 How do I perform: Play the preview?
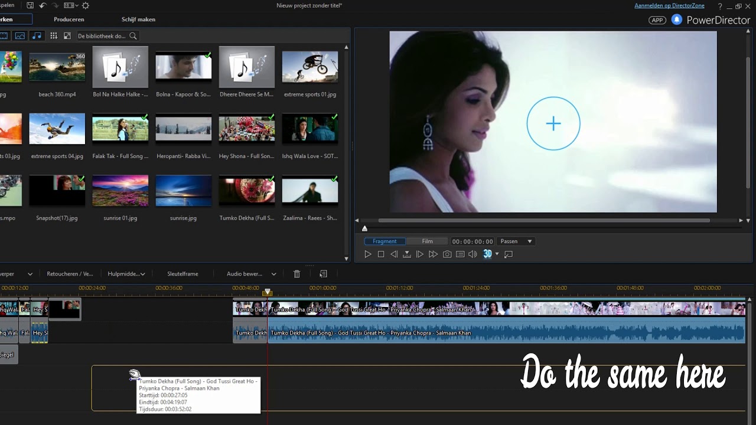[367, 254]
